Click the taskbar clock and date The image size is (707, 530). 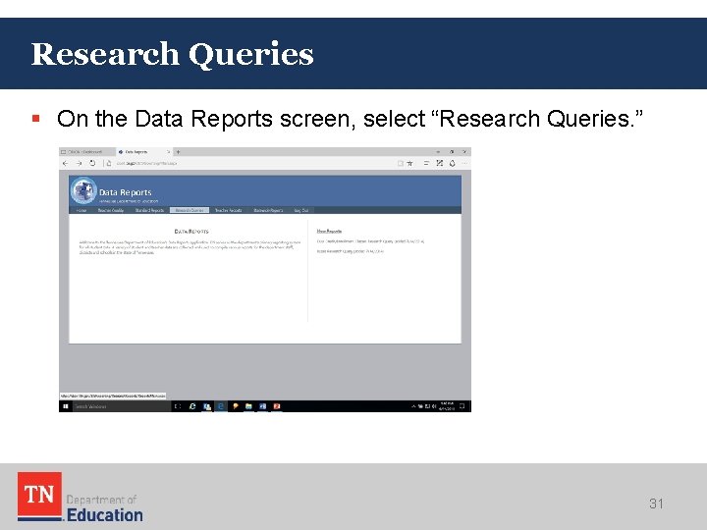pyautogui.click(x=447, y=406)
